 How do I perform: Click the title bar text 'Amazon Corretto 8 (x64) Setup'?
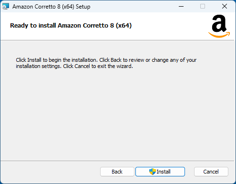click(51, 7)
